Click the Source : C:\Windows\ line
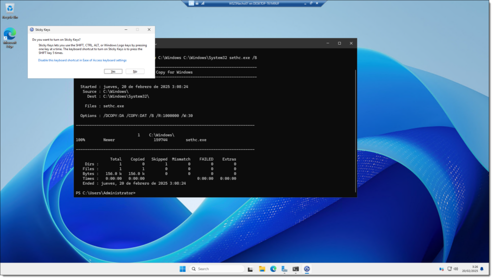The width and height of the screenshot is (493, 279). (105, 92)
